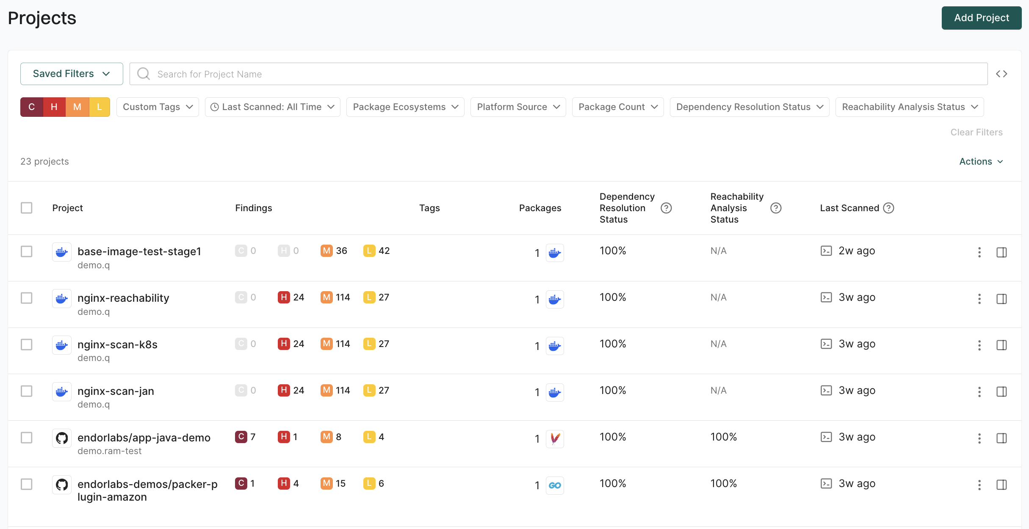Image resolution: width=1029 pixels, height=529 pixels.
Task: Open the Platform Source filter menu
Action: (x=518, y=107)
